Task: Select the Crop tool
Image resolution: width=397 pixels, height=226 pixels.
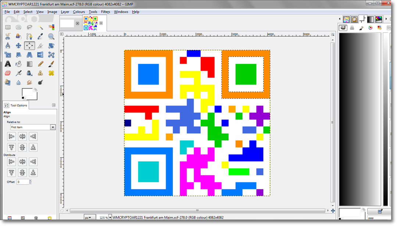Action: pyautogui.click(x=40, y=46)
